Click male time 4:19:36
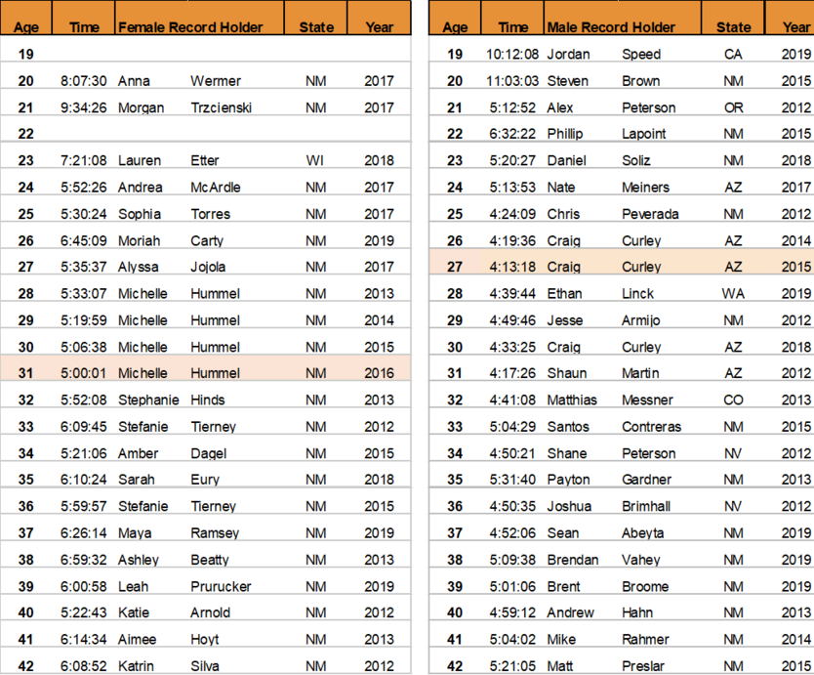814x675 pixels. click(x=512, y=241)
